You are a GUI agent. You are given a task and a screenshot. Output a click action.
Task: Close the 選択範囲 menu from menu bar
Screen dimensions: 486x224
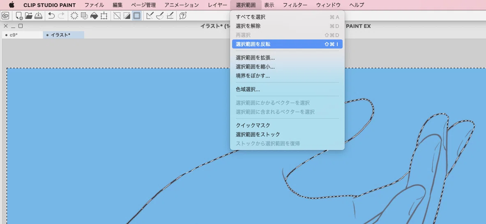point(246,5)
